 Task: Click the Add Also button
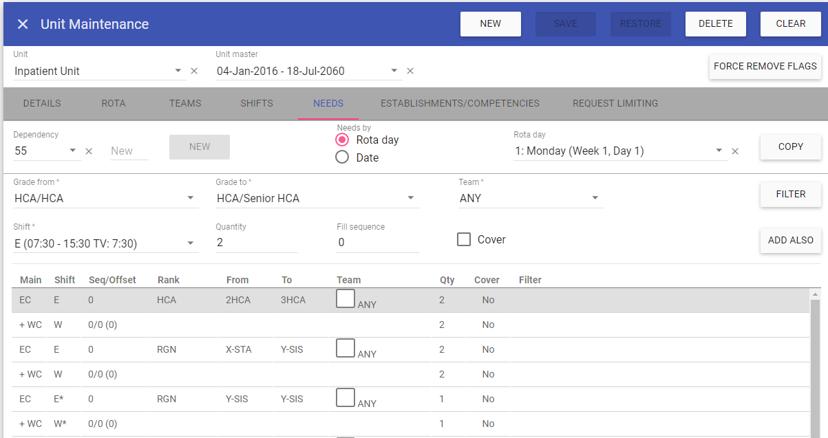[x=790, y=240]
